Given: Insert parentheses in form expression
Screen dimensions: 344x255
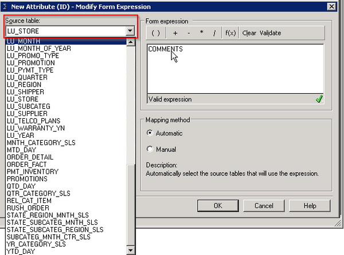Looking at the screenshot, I should pos(155,33).
